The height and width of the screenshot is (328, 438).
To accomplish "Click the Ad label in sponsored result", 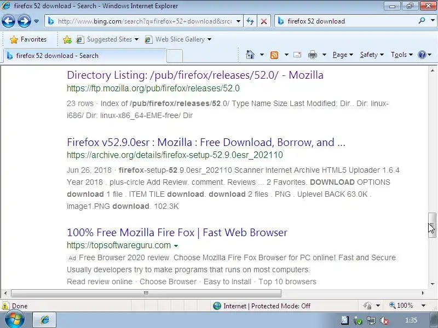I will tap(72, 258).
